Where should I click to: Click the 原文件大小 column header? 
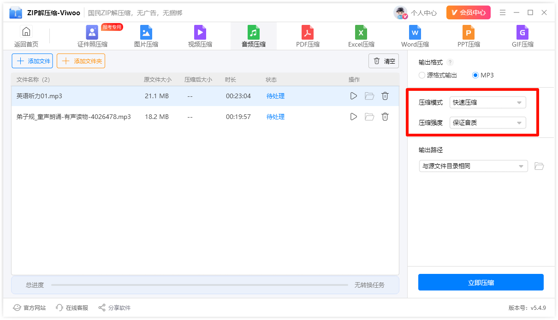point(158,80)
